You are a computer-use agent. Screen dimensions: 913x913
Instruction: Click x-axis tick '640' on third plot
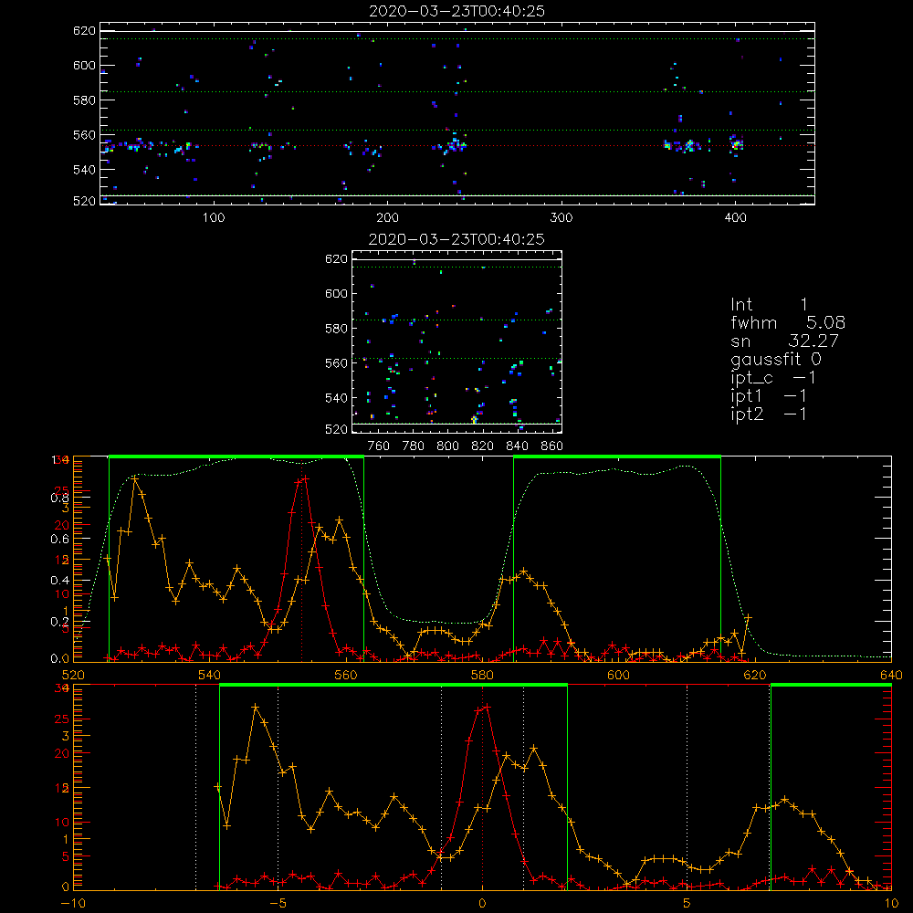891,675
